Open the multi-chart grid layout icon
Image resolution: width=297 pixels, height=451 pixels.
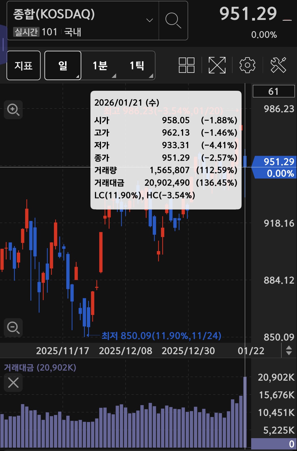[x=186, y=65]
